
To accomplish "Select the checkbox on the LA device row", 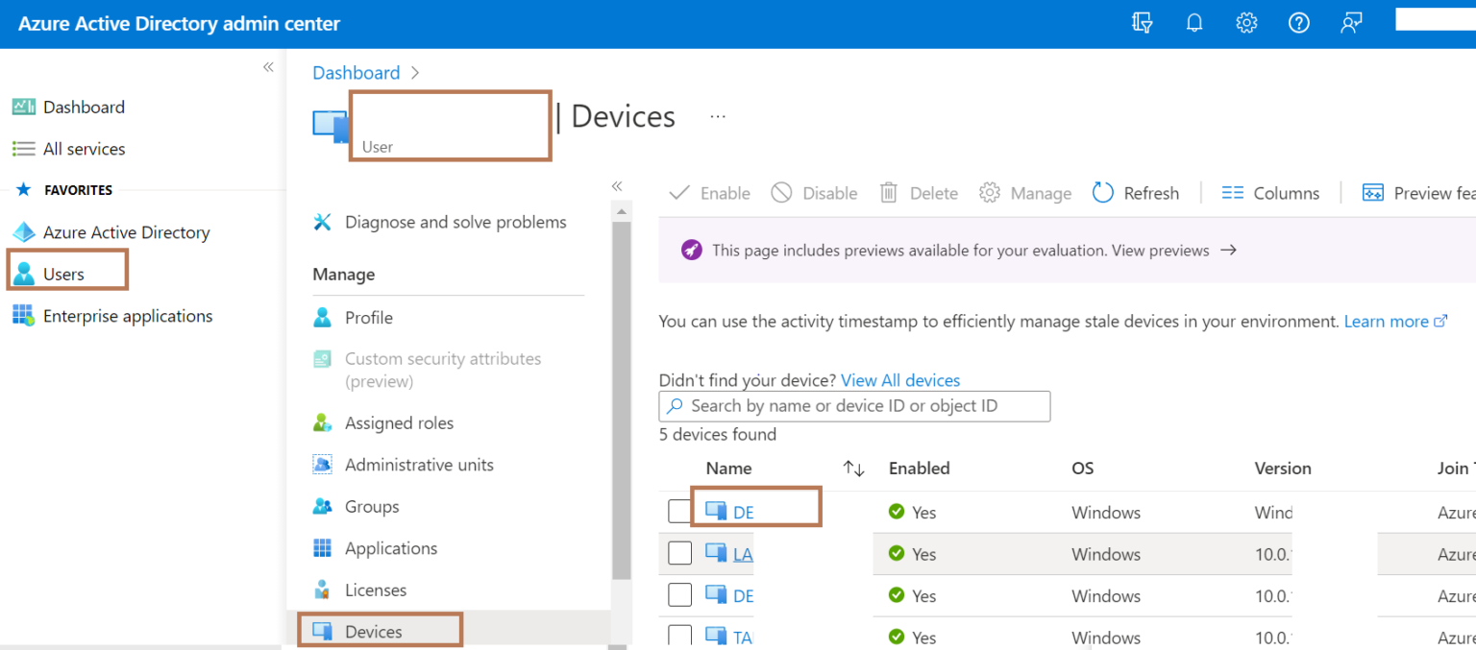I will [x=679, y=553].
